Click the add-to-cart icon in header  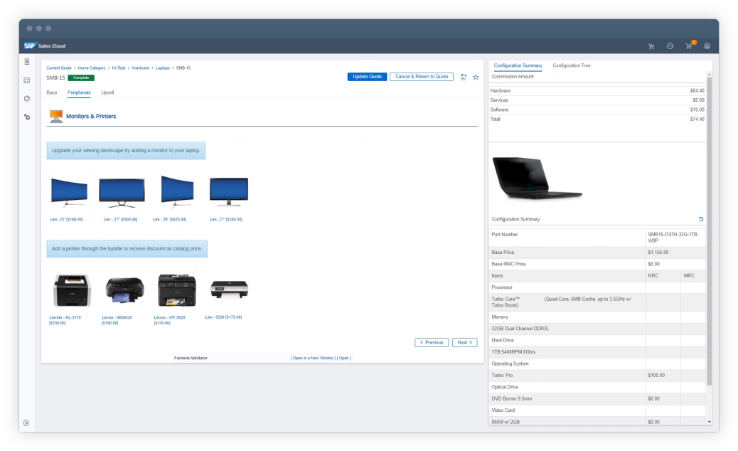[x=651, y=46]
